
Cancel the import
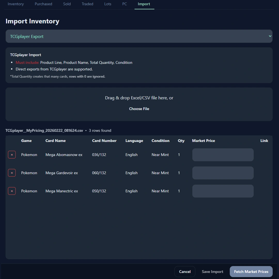pyautogui.click(x=185, y=272)
